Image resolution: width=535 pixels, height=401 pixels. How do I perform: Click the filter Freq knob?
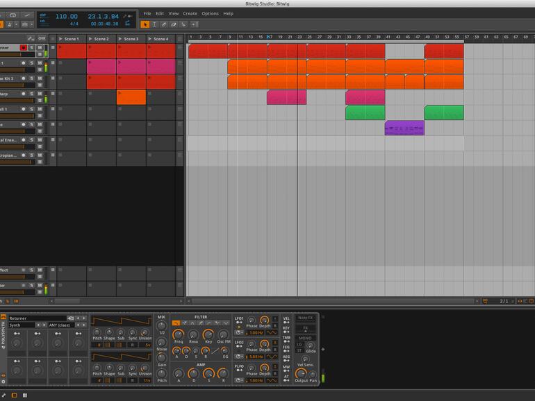point(179,333)
